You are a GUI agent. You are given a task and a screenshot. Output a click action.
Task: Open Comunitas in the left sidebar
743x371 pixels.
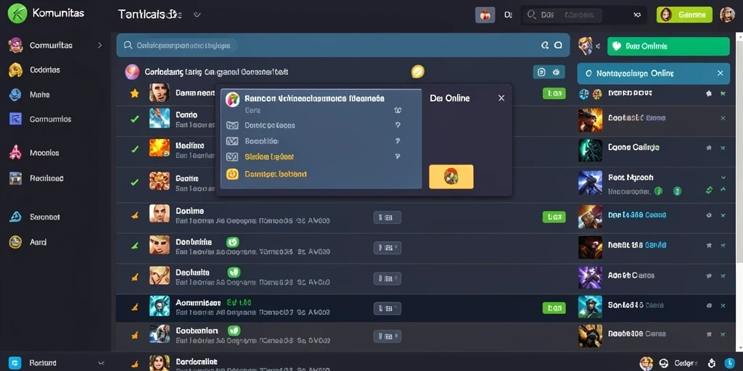pyautogui.click(x=51, y=46)
